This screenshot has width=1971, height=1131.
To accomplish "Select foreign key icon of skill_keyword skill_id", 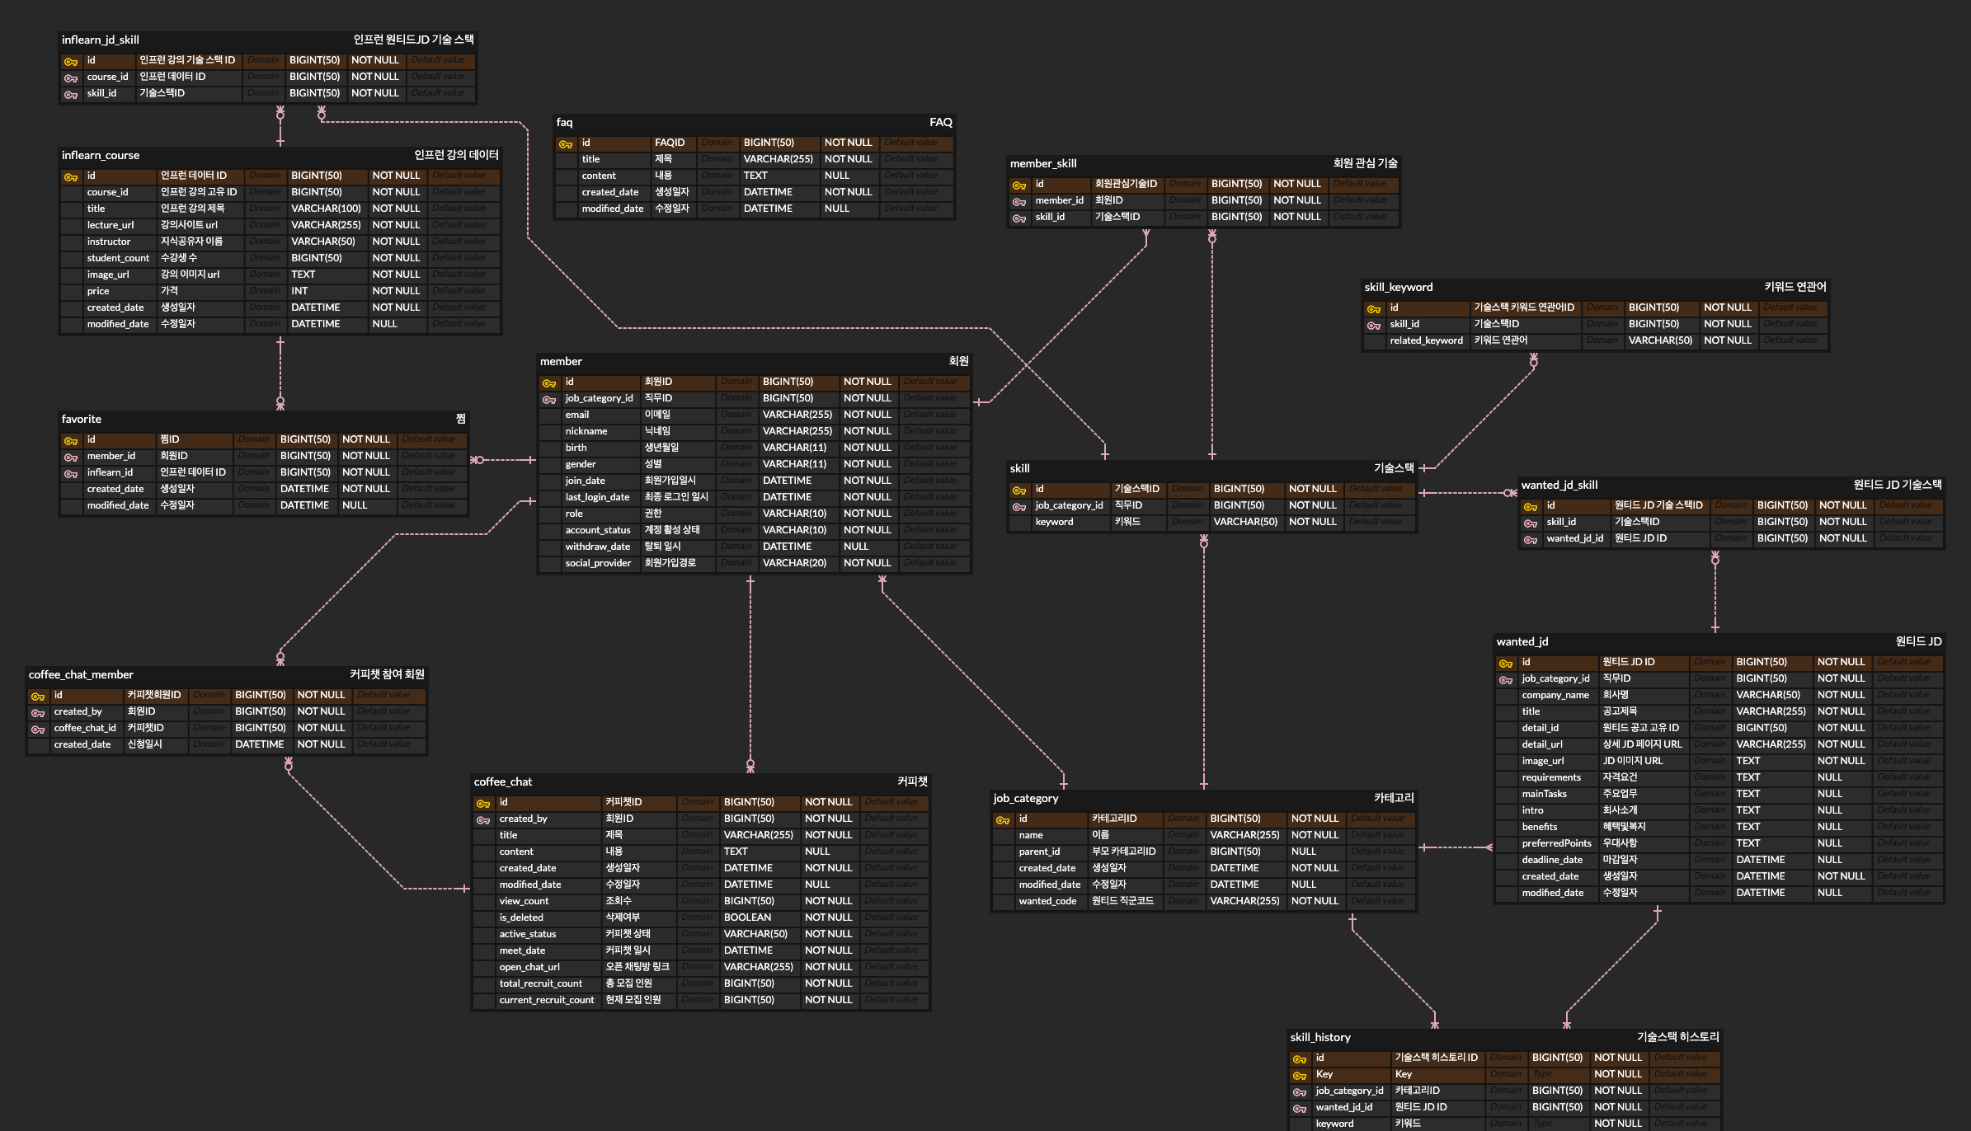I will click(x=1374, y=325).
